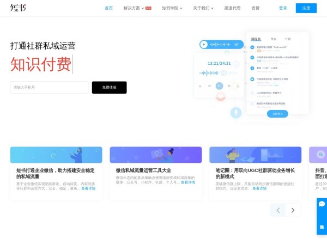Open the blue side chat widget
This screenshot has height=245, width=327.
tap(322, 217)
